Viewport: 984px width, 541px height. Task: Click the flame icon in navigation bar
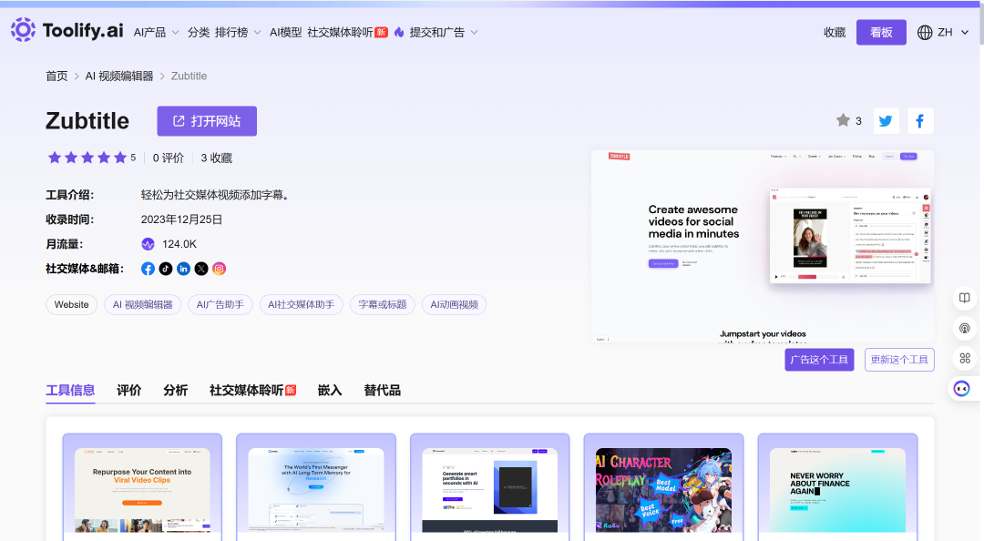click(399, 32)
